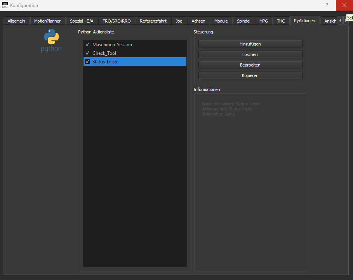
Task: Select Check_Tool in the action list
Action: click(x=135, y=53)
